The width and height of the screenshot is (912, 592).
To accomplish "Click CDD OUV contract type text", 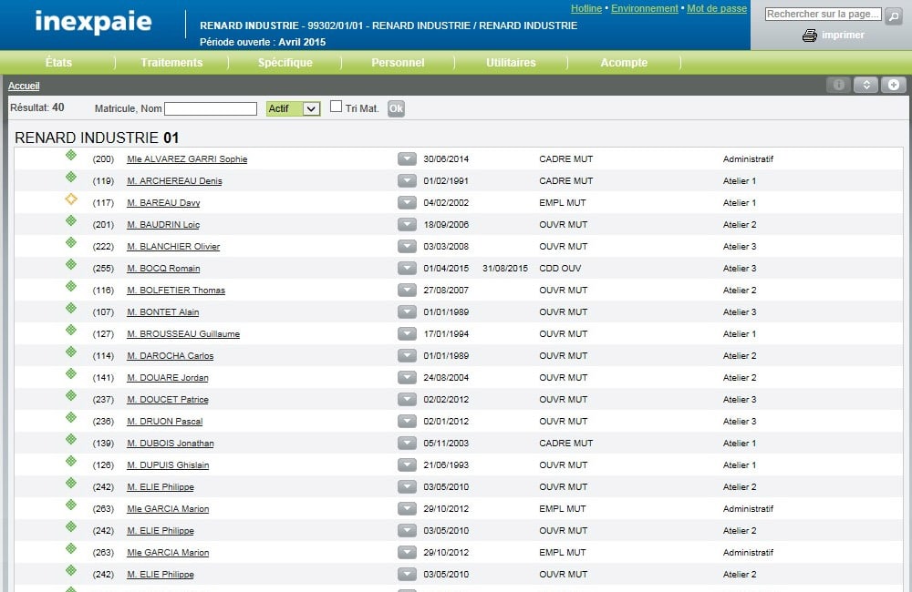I will (560, 269).
